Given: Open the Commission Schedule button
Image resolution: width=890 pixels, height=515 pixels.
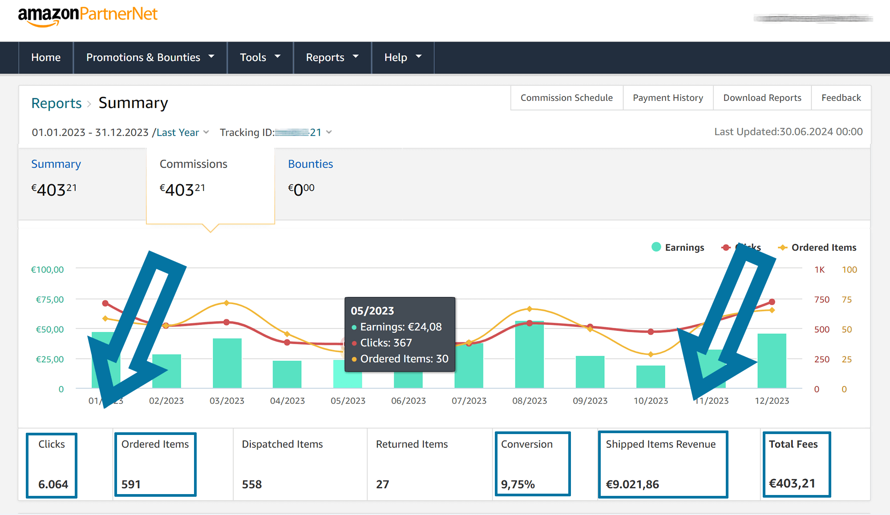Looking at the screenshot, I should coord(566,98).
